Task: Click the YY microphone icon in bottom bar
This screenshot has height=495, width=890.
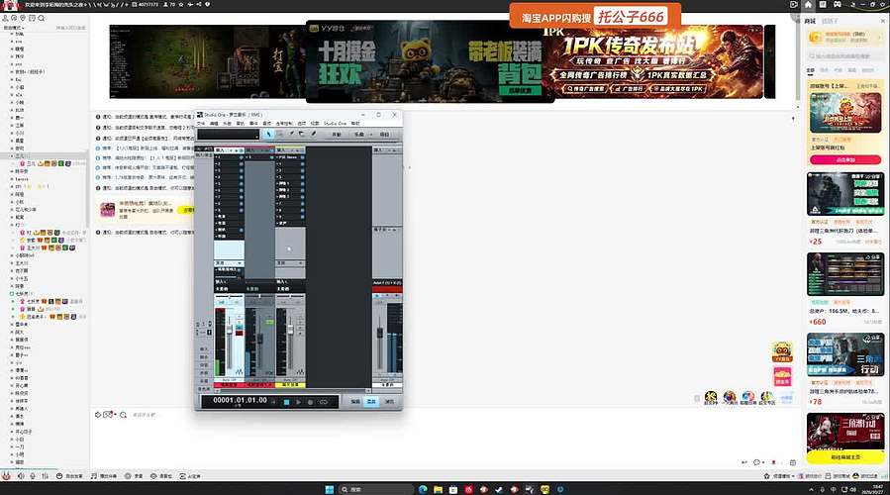Action: tap(33, 476)
